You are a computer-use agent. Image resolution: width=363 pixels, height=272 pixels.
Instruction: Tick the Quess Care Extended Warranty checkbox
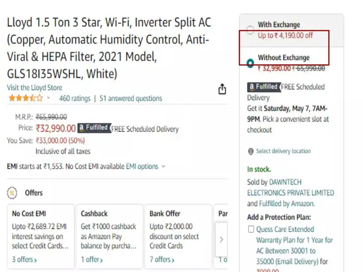click(251, 229)
